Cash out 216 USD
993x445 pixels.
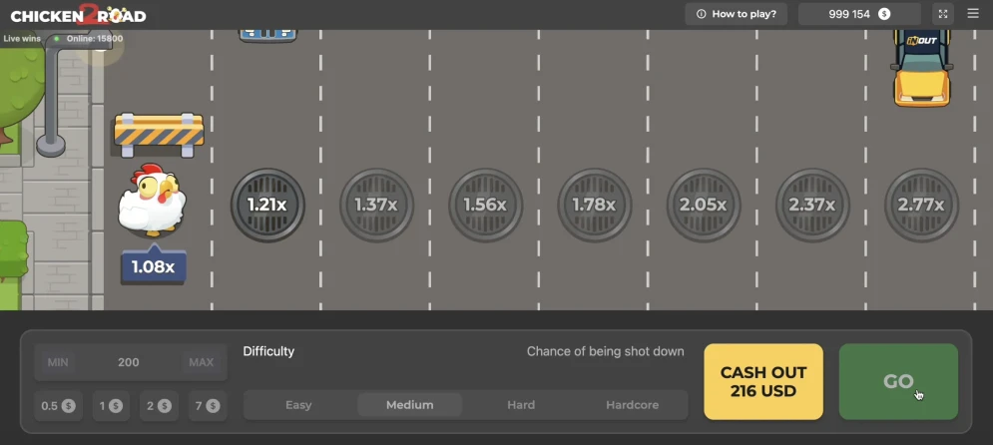(x=763, y=381)
